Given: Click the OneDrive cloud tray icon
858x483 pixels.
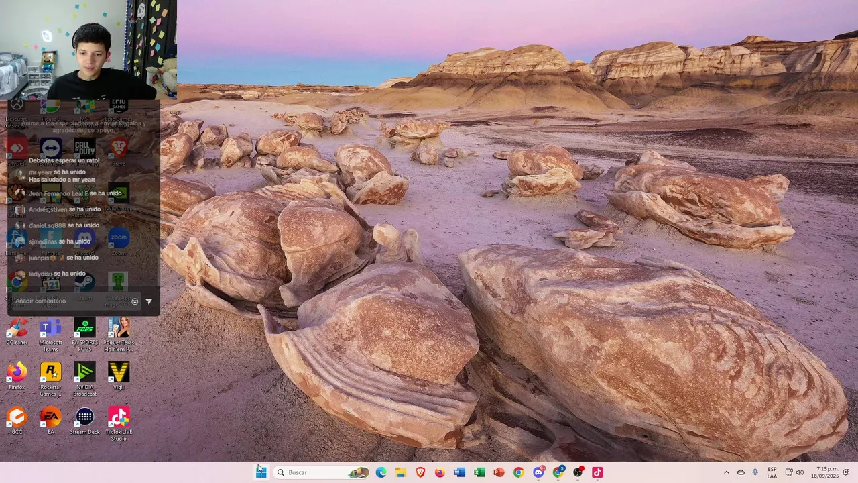Looking at the screenshot, I should [x=741, y=472].
